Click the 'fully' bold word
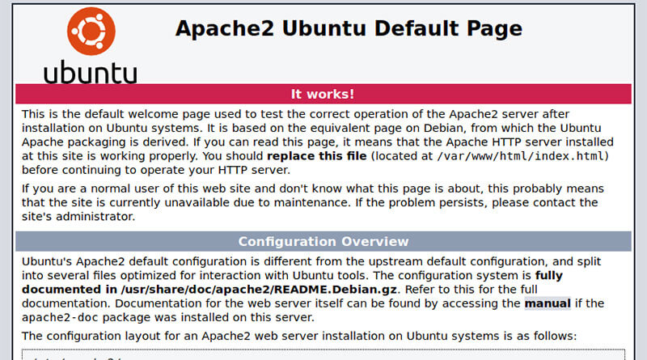 click(549, 275)
